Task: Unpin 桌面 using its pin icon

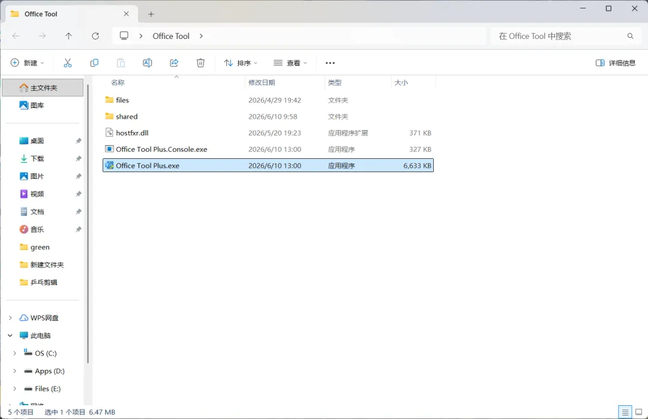Action: point(78,141)
